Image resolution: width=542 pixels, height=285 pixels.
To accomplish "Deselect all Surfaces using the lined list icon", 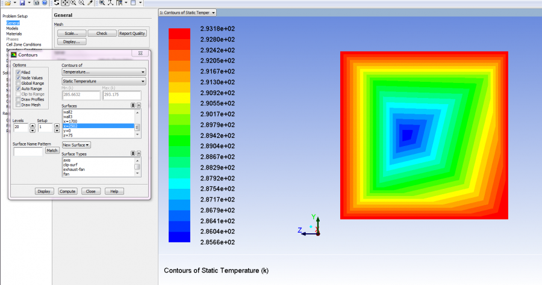I will 139,105.
